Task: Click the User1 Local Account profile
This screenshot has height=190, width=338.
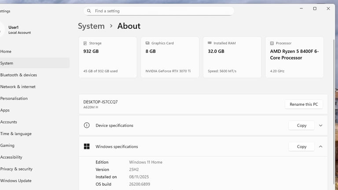Action: 17,30
